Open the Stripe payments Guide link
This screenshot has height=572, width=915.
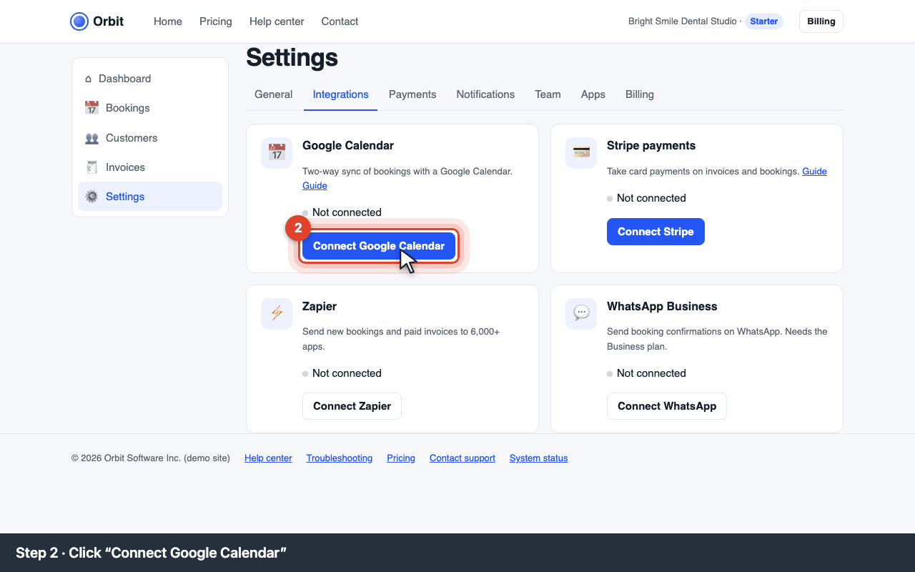point(814,172)
